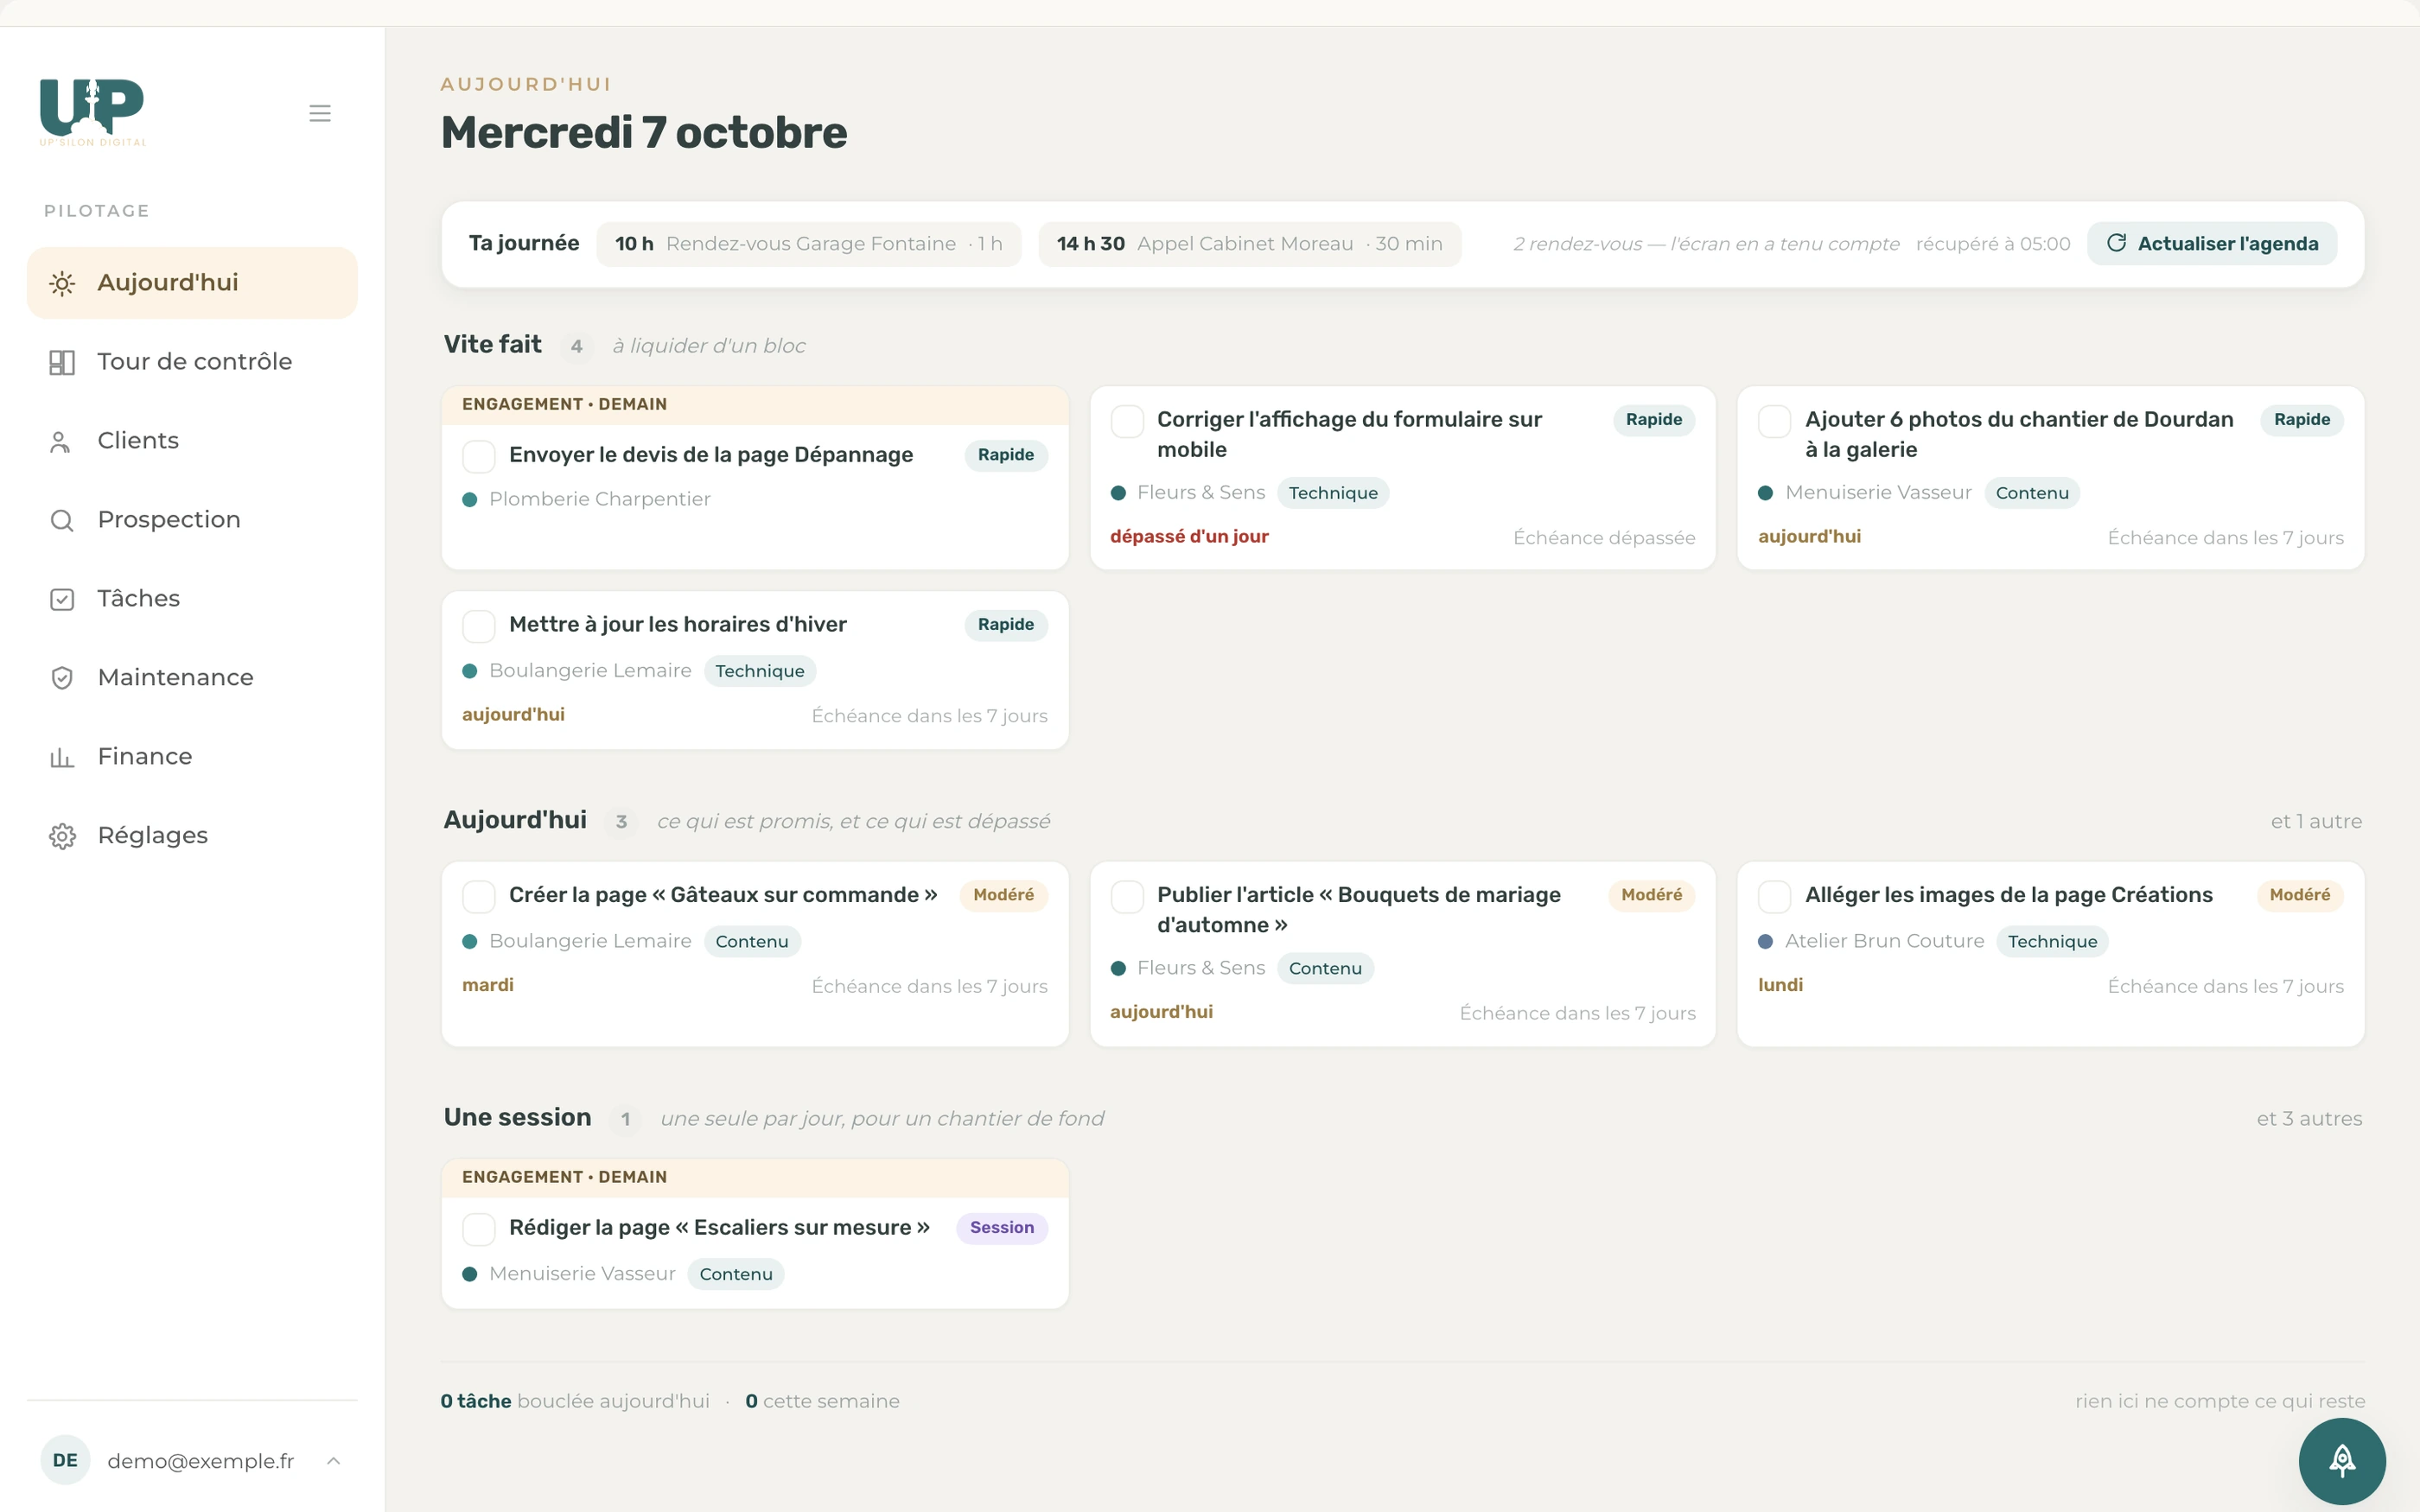Open Finance in sidebar

click(x=192, y=757)
